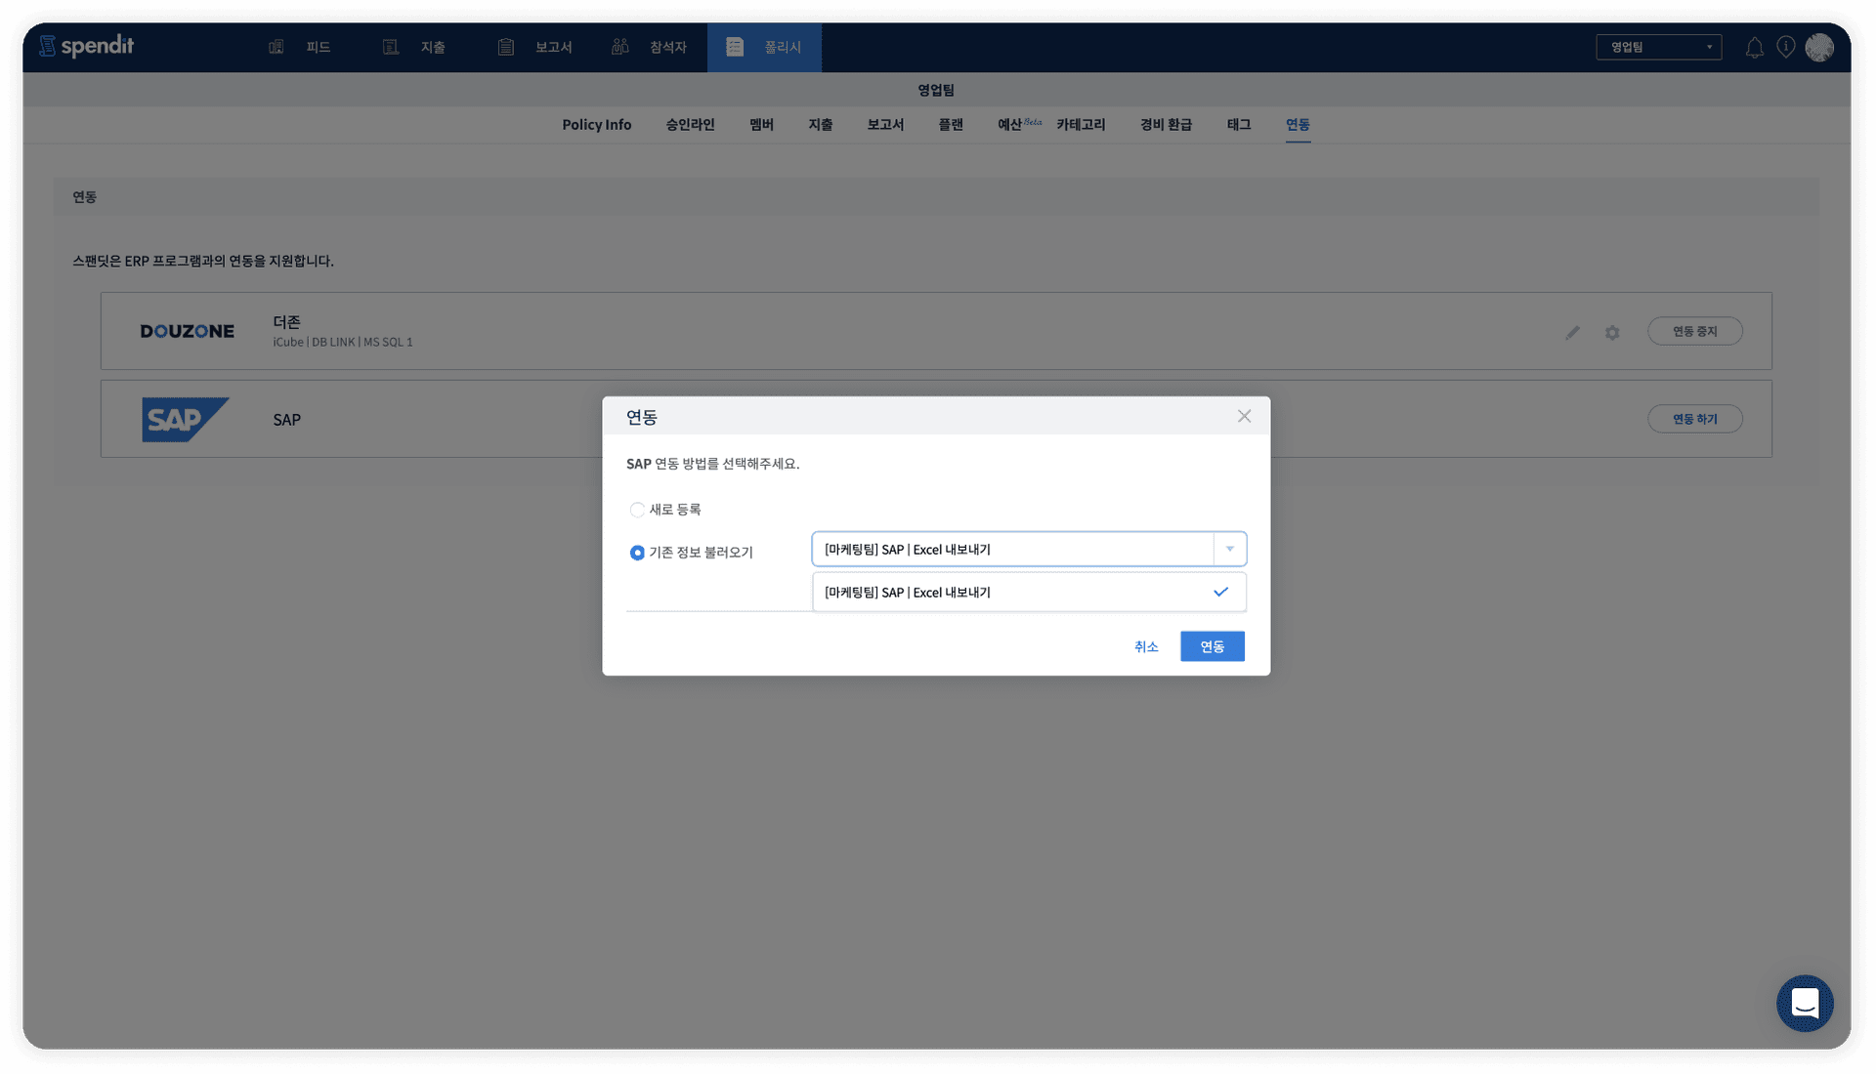The height and width of the screenshot is (1074, 1876).
Task: Click the 연동 하기 button for SAP
Action: pos(1694,419)
